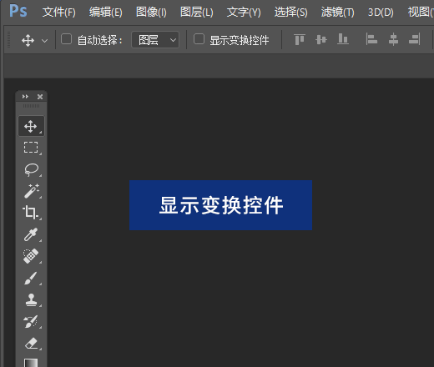Open the 文件(F) menu

click(x=59, y=13)
